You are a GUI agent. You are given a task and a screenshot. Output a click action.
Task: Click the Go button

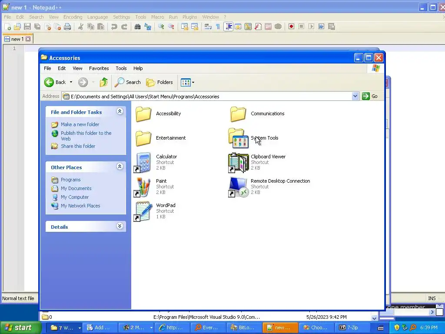point(370,96)
